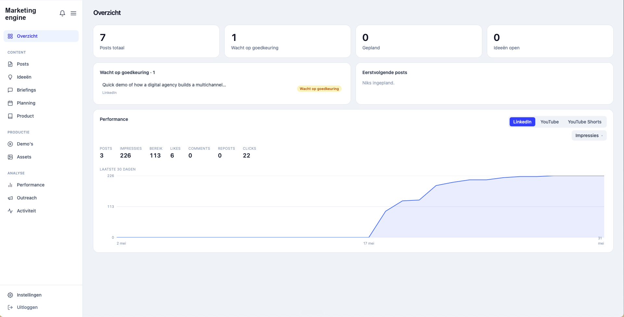Screen dimensions: 624x317
Task: Click the Uitloggen exit icon
Action: [10, 307]
